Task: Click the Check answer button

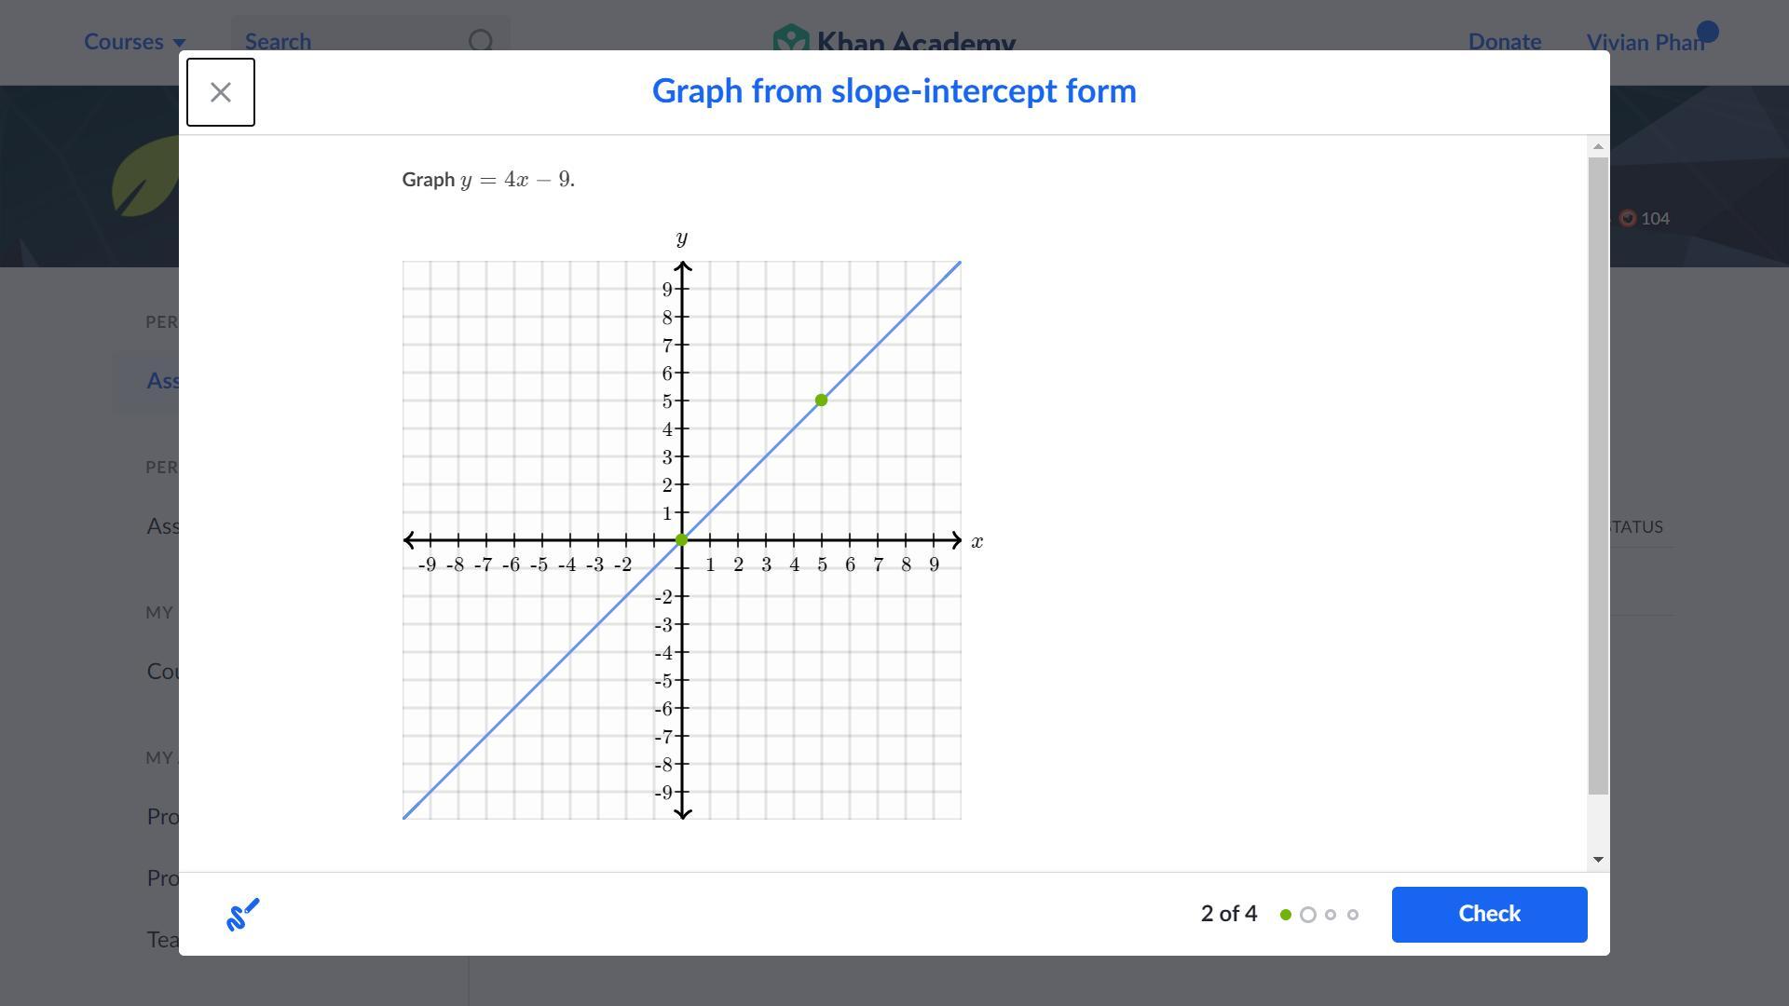Action: [x=1489, y=915]
